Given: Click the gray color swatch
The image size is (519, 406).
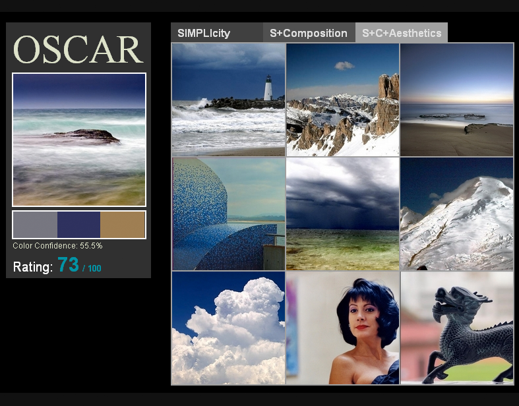Looking at the screenshot, I should pos(36,225).
